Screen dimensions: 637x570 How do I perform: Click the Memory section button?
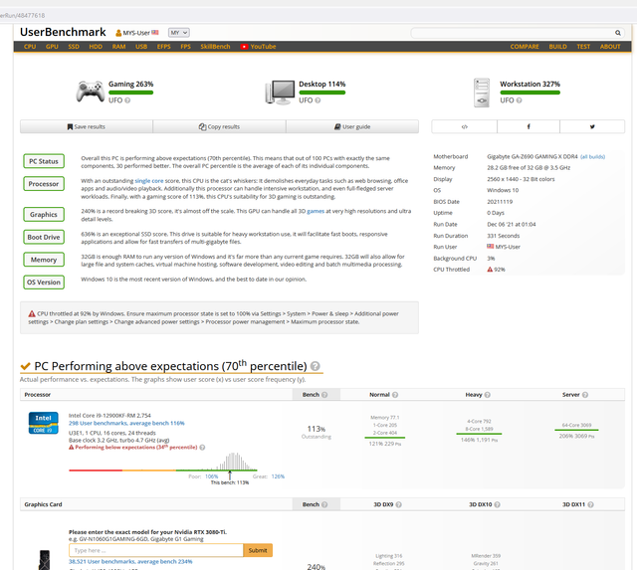pos(44,260)
